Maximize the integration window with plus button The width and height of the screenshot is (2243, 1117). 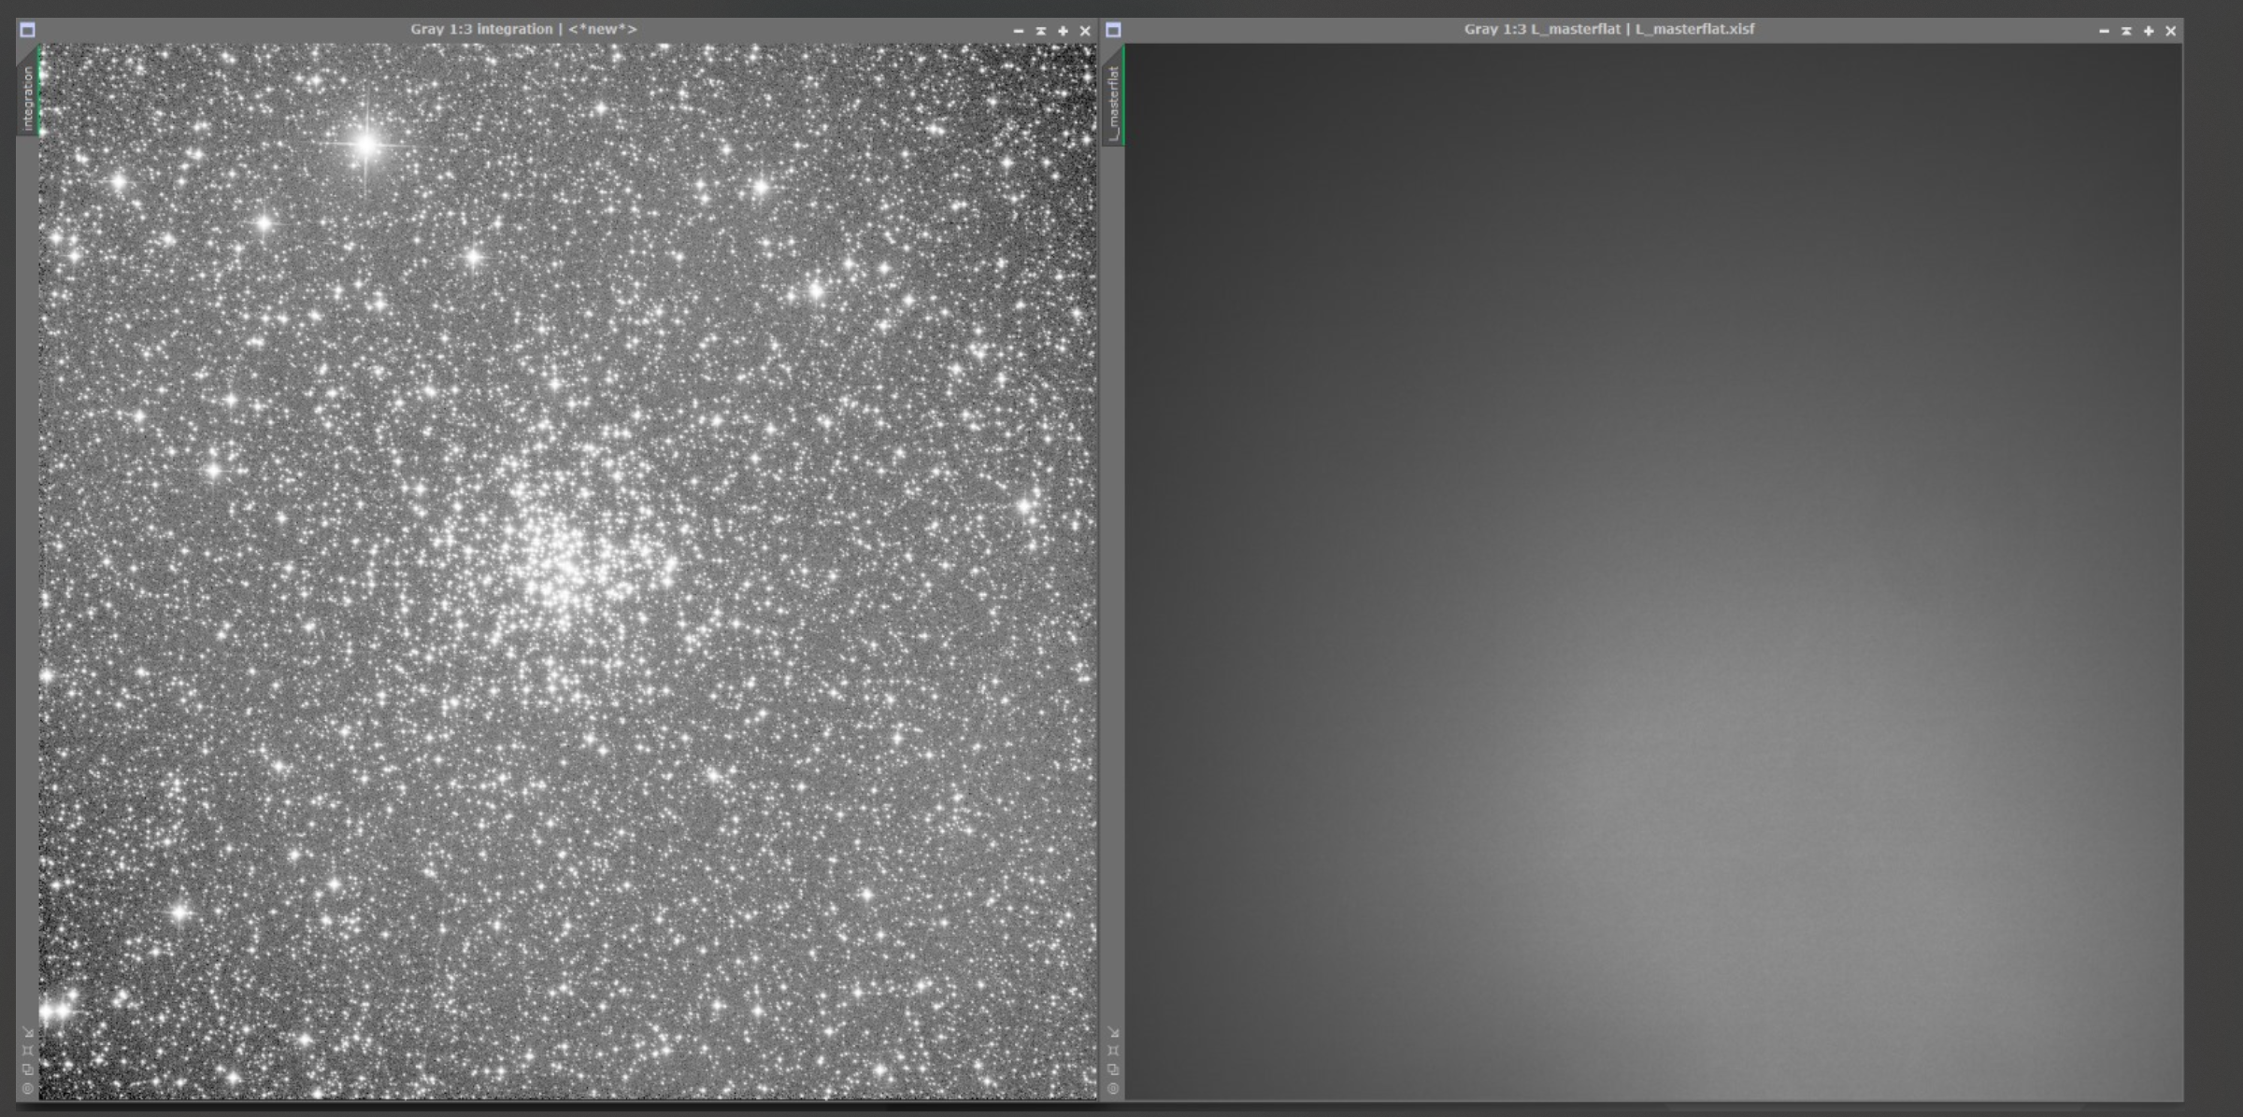[x=1063, y=31]
